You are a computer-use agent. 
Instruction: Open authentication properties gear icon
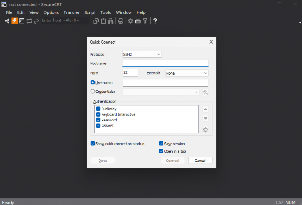coord(206,129)
